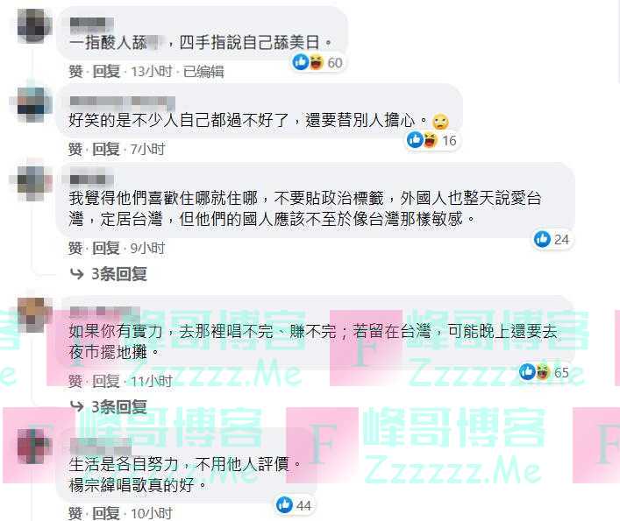The width and height of the screenshot is (620, 521).
Task: Click 回复 on the 10小时 comment
Action: point(106,513)
